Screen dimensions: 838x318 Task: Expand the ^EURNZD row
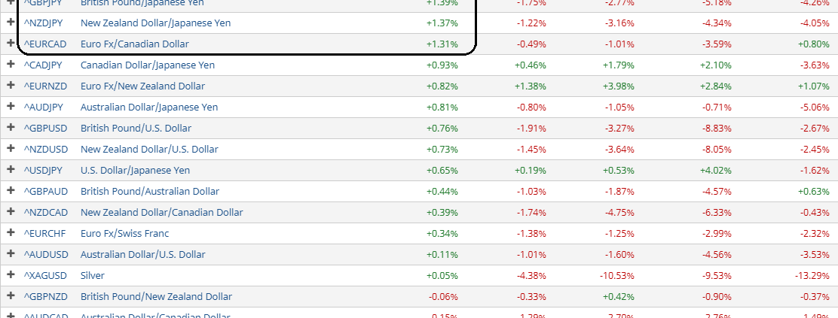click(11, 86)
